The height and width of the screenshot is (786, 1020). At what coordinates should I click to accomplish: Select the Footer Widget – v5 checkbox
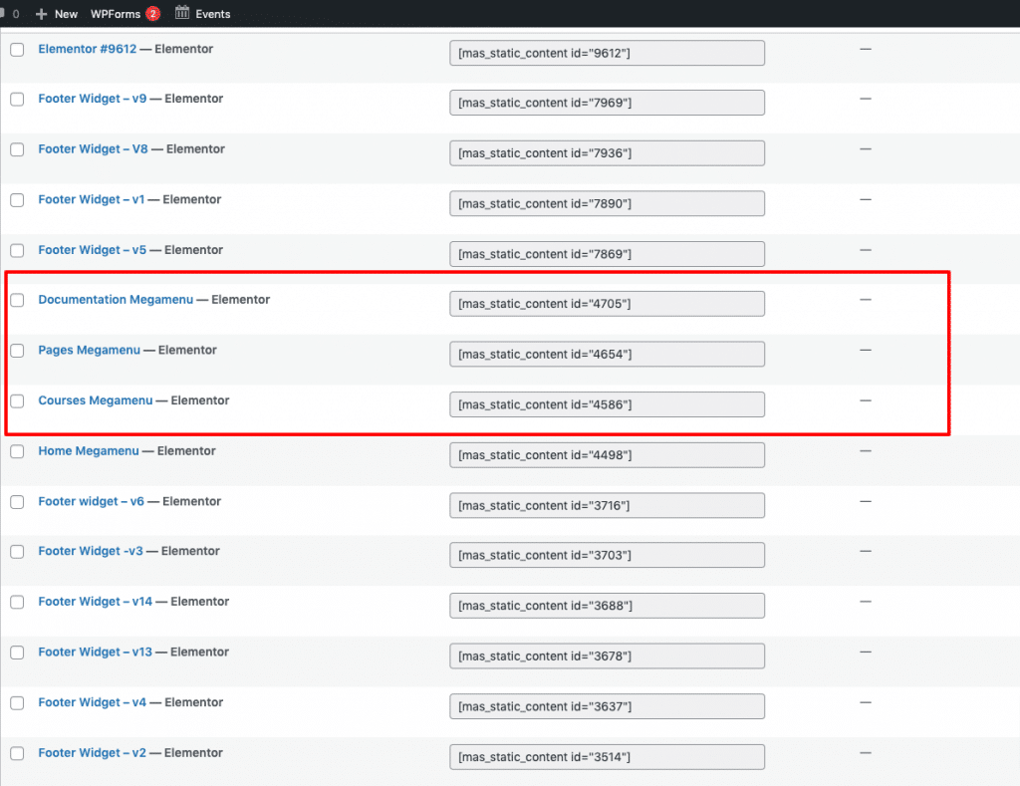[17, 250]
